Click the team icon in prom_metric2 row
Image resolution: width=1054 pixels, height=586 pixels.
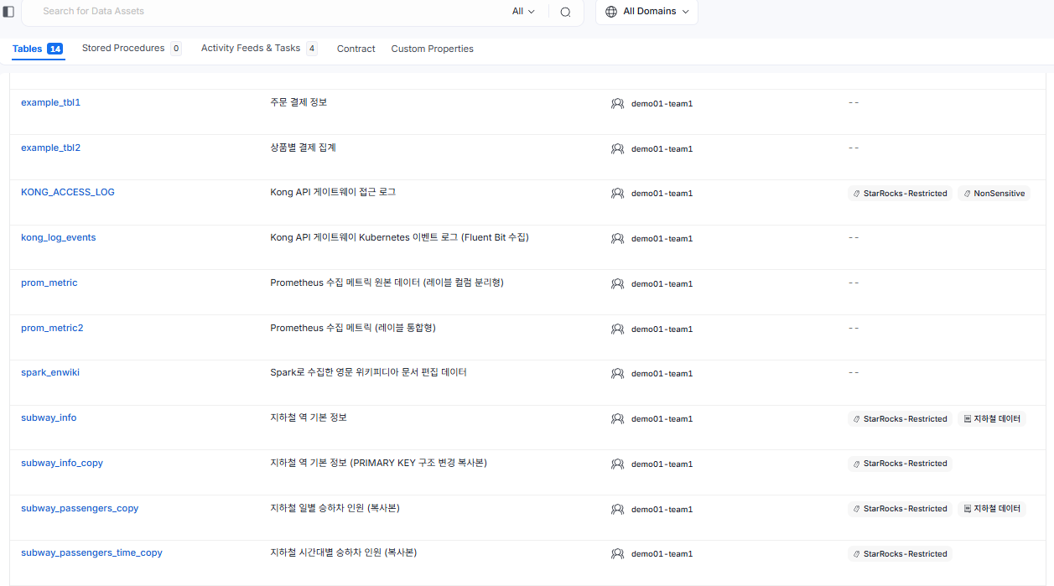tap(617, 329)
